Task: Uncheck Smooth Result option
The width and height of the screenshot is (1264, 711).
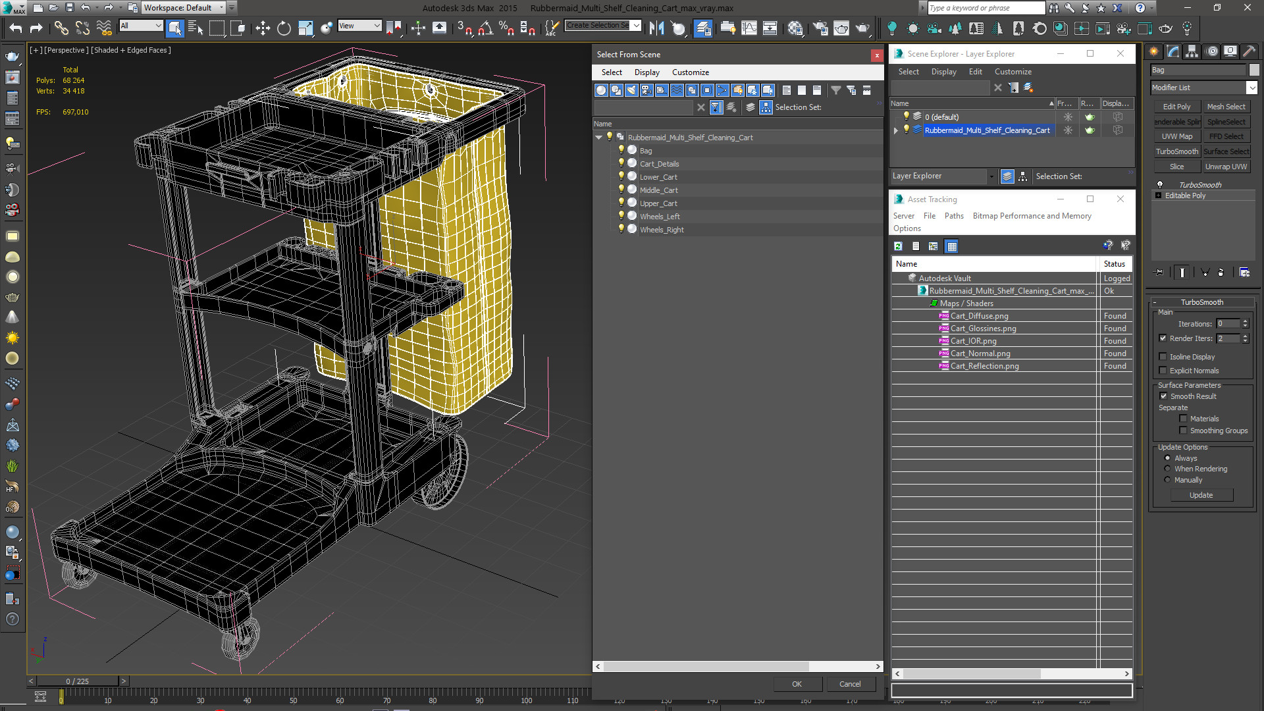Action: click(x=1164, y=396)
